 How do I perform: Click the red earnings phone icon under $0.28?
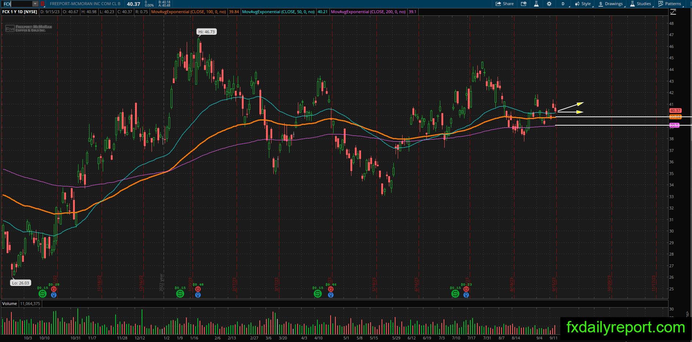point(54,289)
